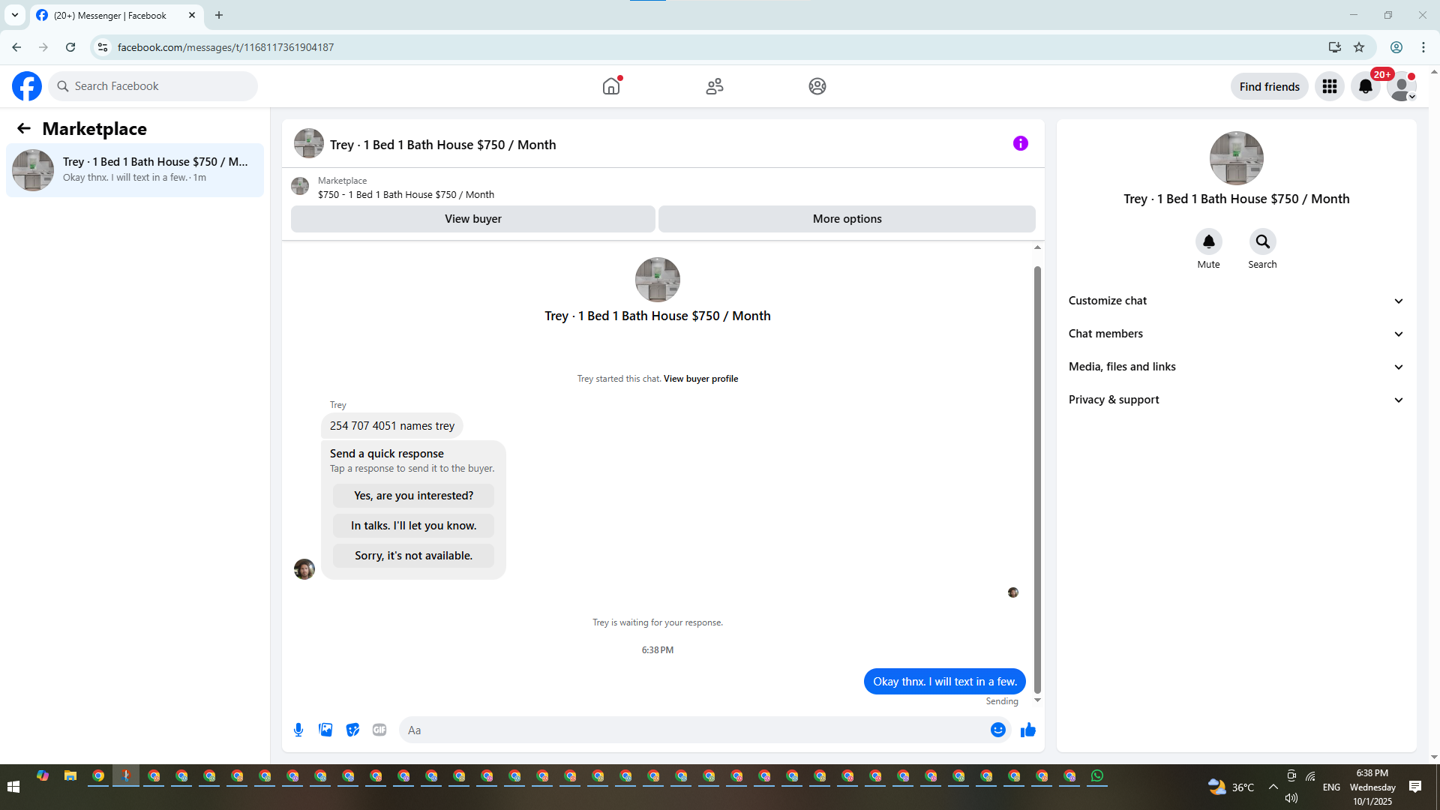Go back from Marketplace with the arrow

[24, 129]
